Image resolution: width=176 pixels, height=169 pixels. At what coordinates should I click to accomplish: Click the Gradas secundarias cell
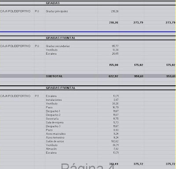click(58, 46)
